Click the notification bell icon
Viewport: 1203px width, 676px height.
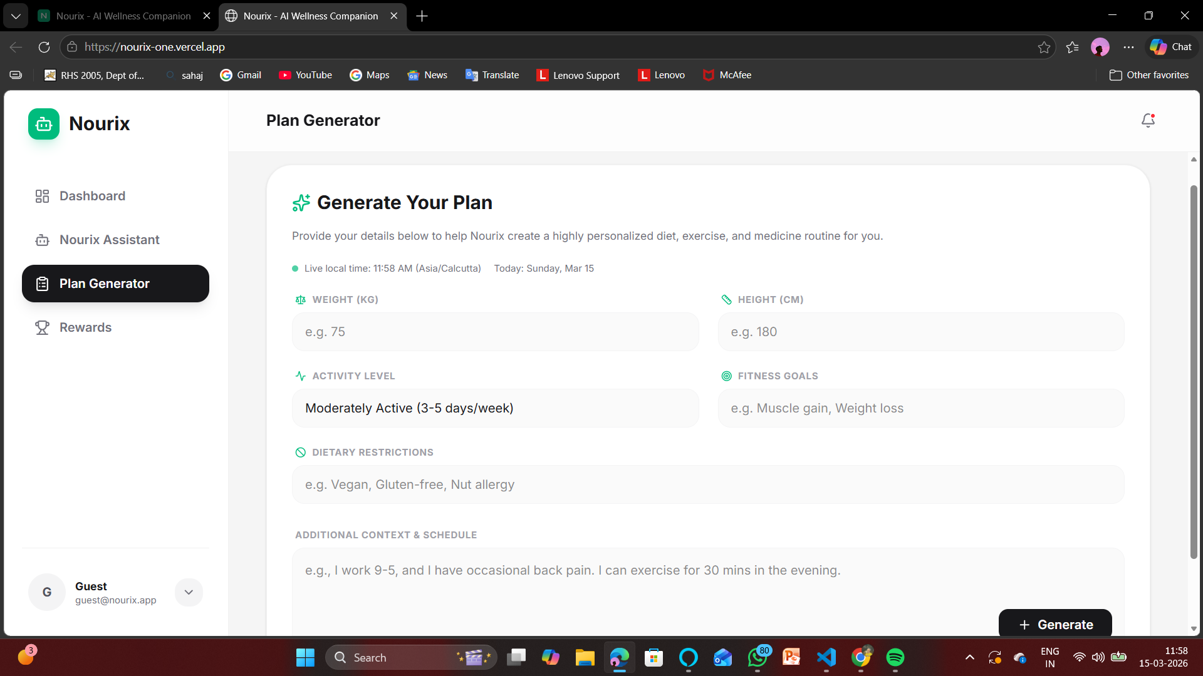pos(1148,120)
